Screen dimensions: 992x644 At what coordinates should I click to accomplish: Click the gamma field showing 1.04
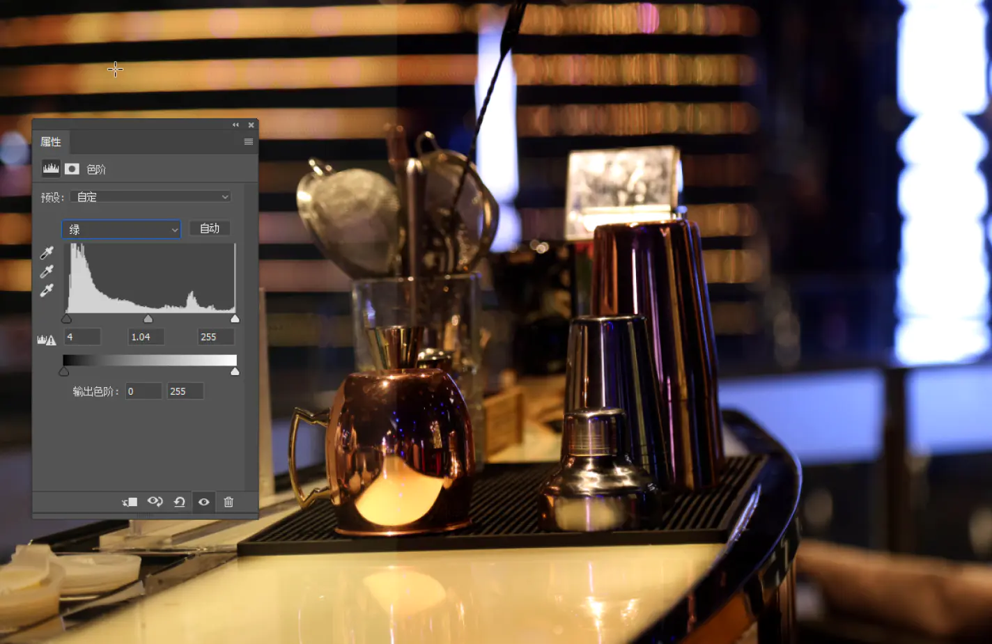point(146,337)
